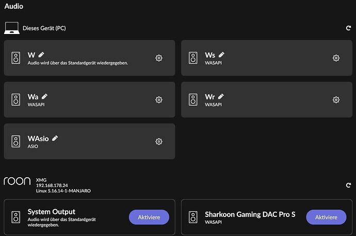Click pencil icon next to Wa
This screenshot has width=356, height=236.
[x=44, y=96]
